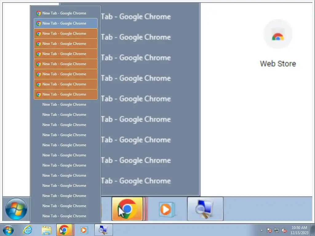Click the network status tray icon
This screenshot has height=236, width=315.
coord(277,230)
